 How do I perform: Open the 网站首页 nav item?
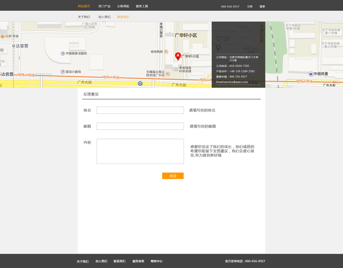coord(84,6)
